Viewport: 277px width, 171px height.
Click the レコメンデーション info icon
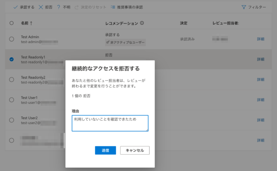(142, 23)
